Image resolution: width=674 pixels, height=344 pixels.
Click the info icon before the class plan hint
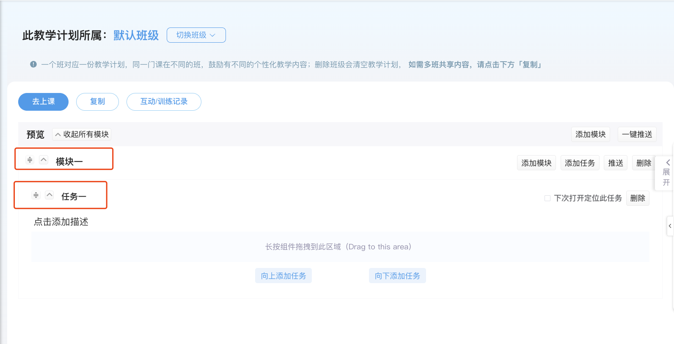coord(33,64)
